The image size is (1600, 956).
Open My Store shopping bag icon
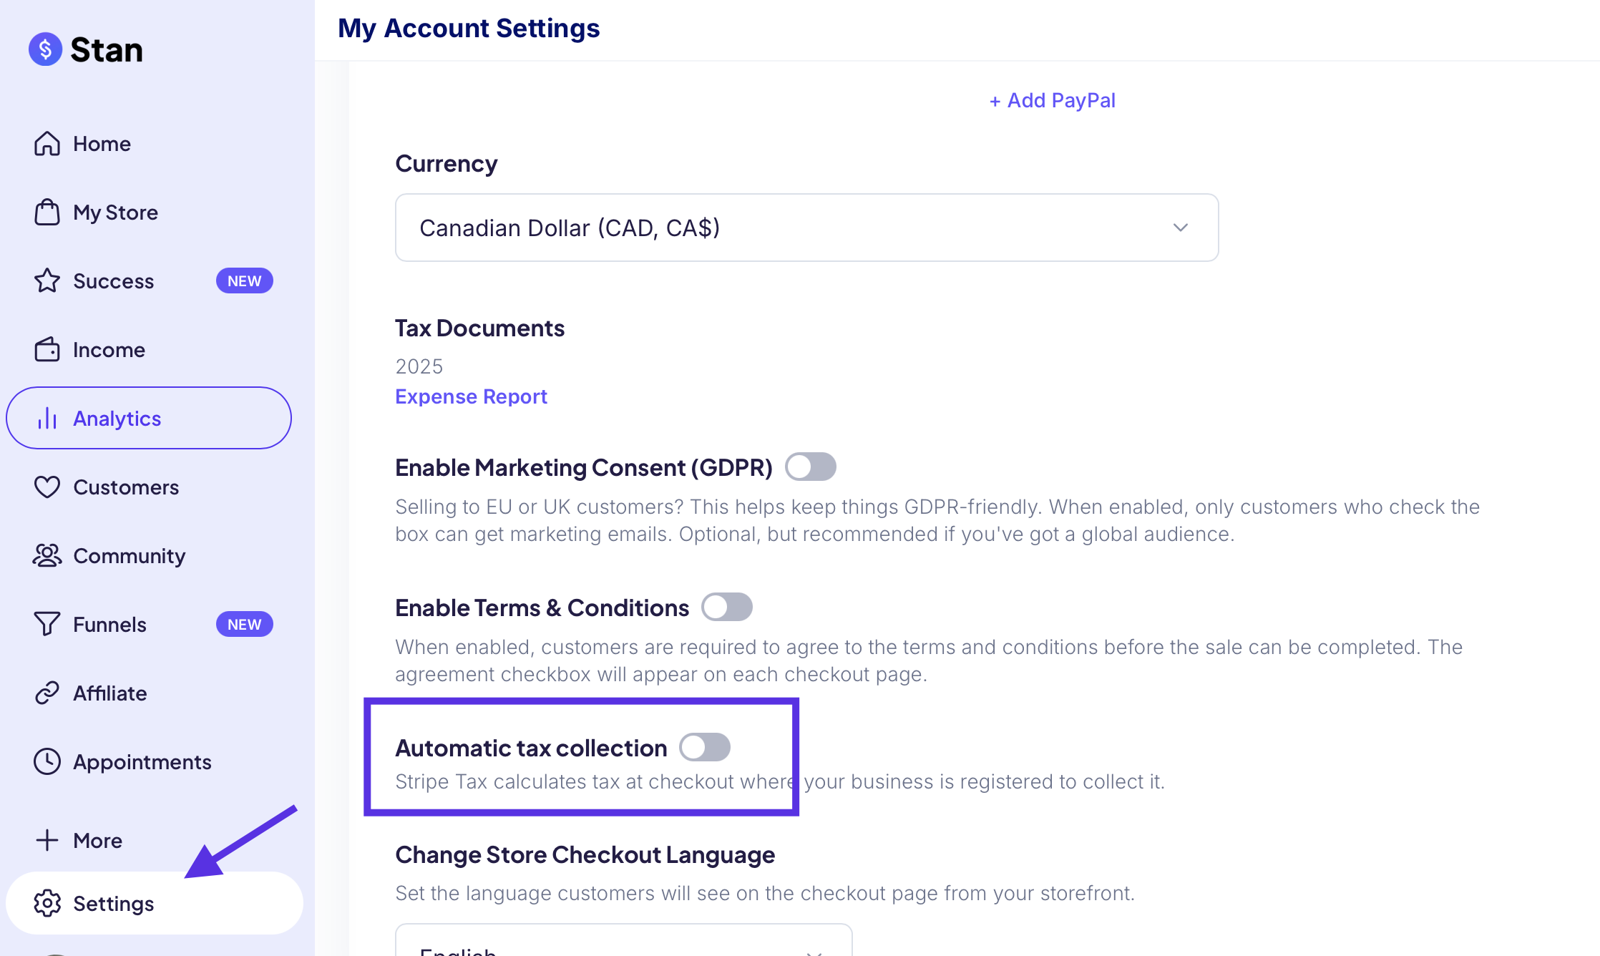[x=47, y=213]
